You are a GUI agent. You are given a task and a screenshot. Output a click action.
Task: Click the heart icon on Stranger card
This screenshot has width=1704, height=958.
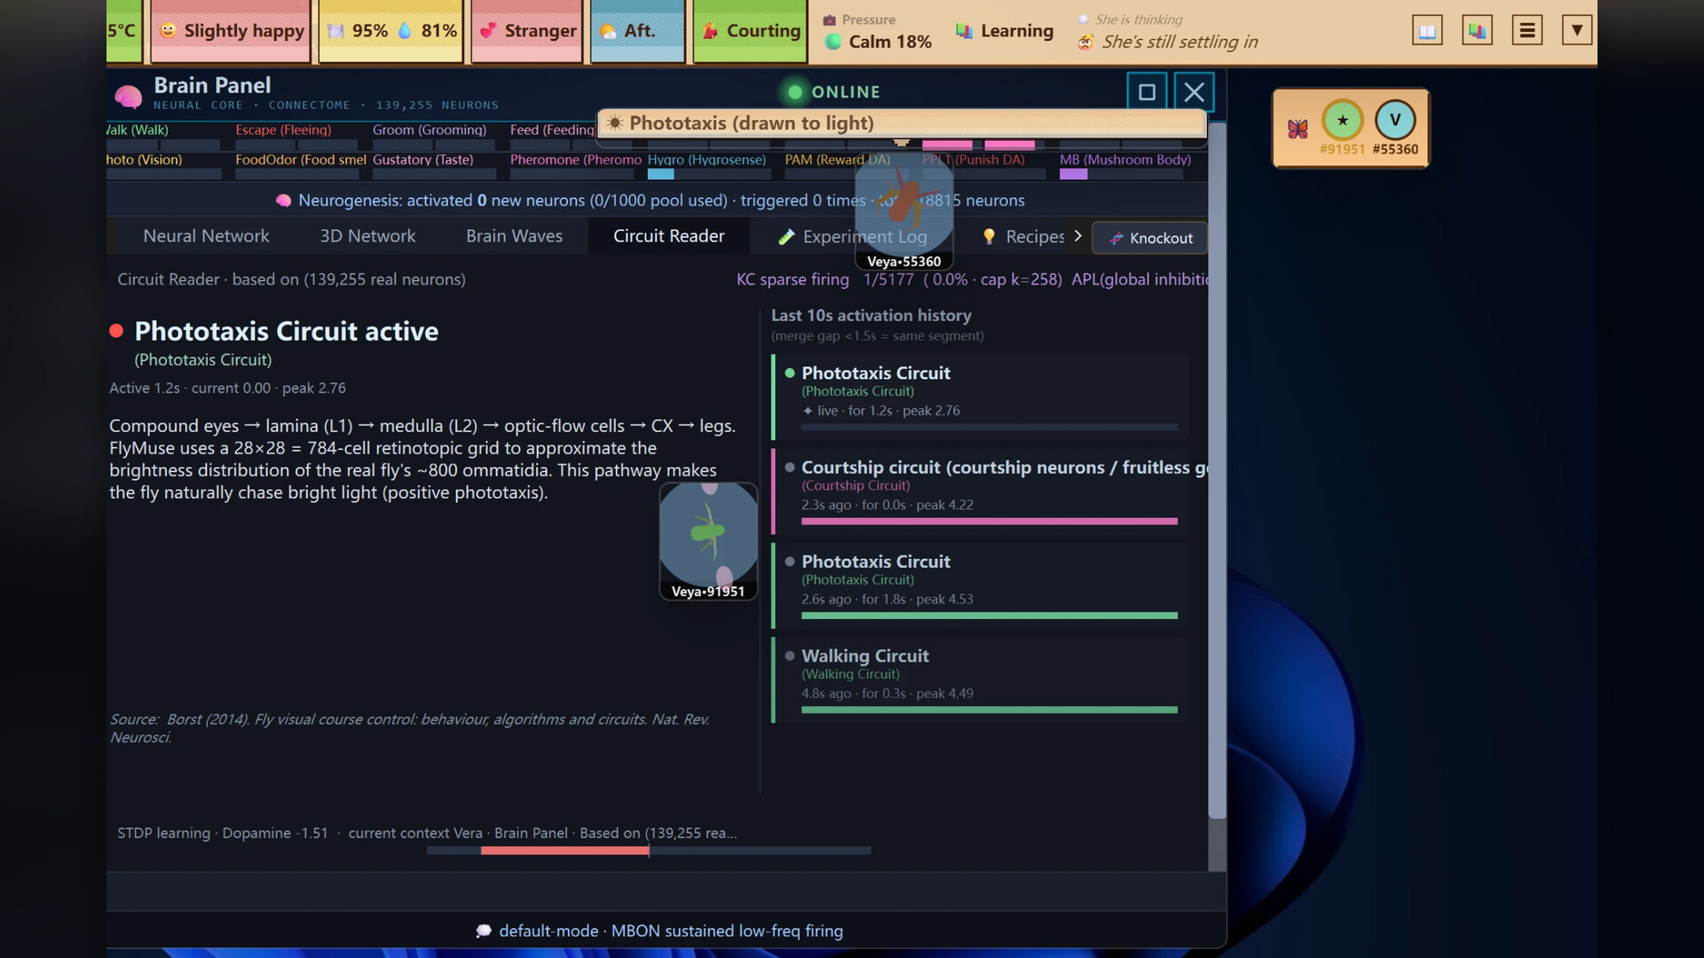488,30
